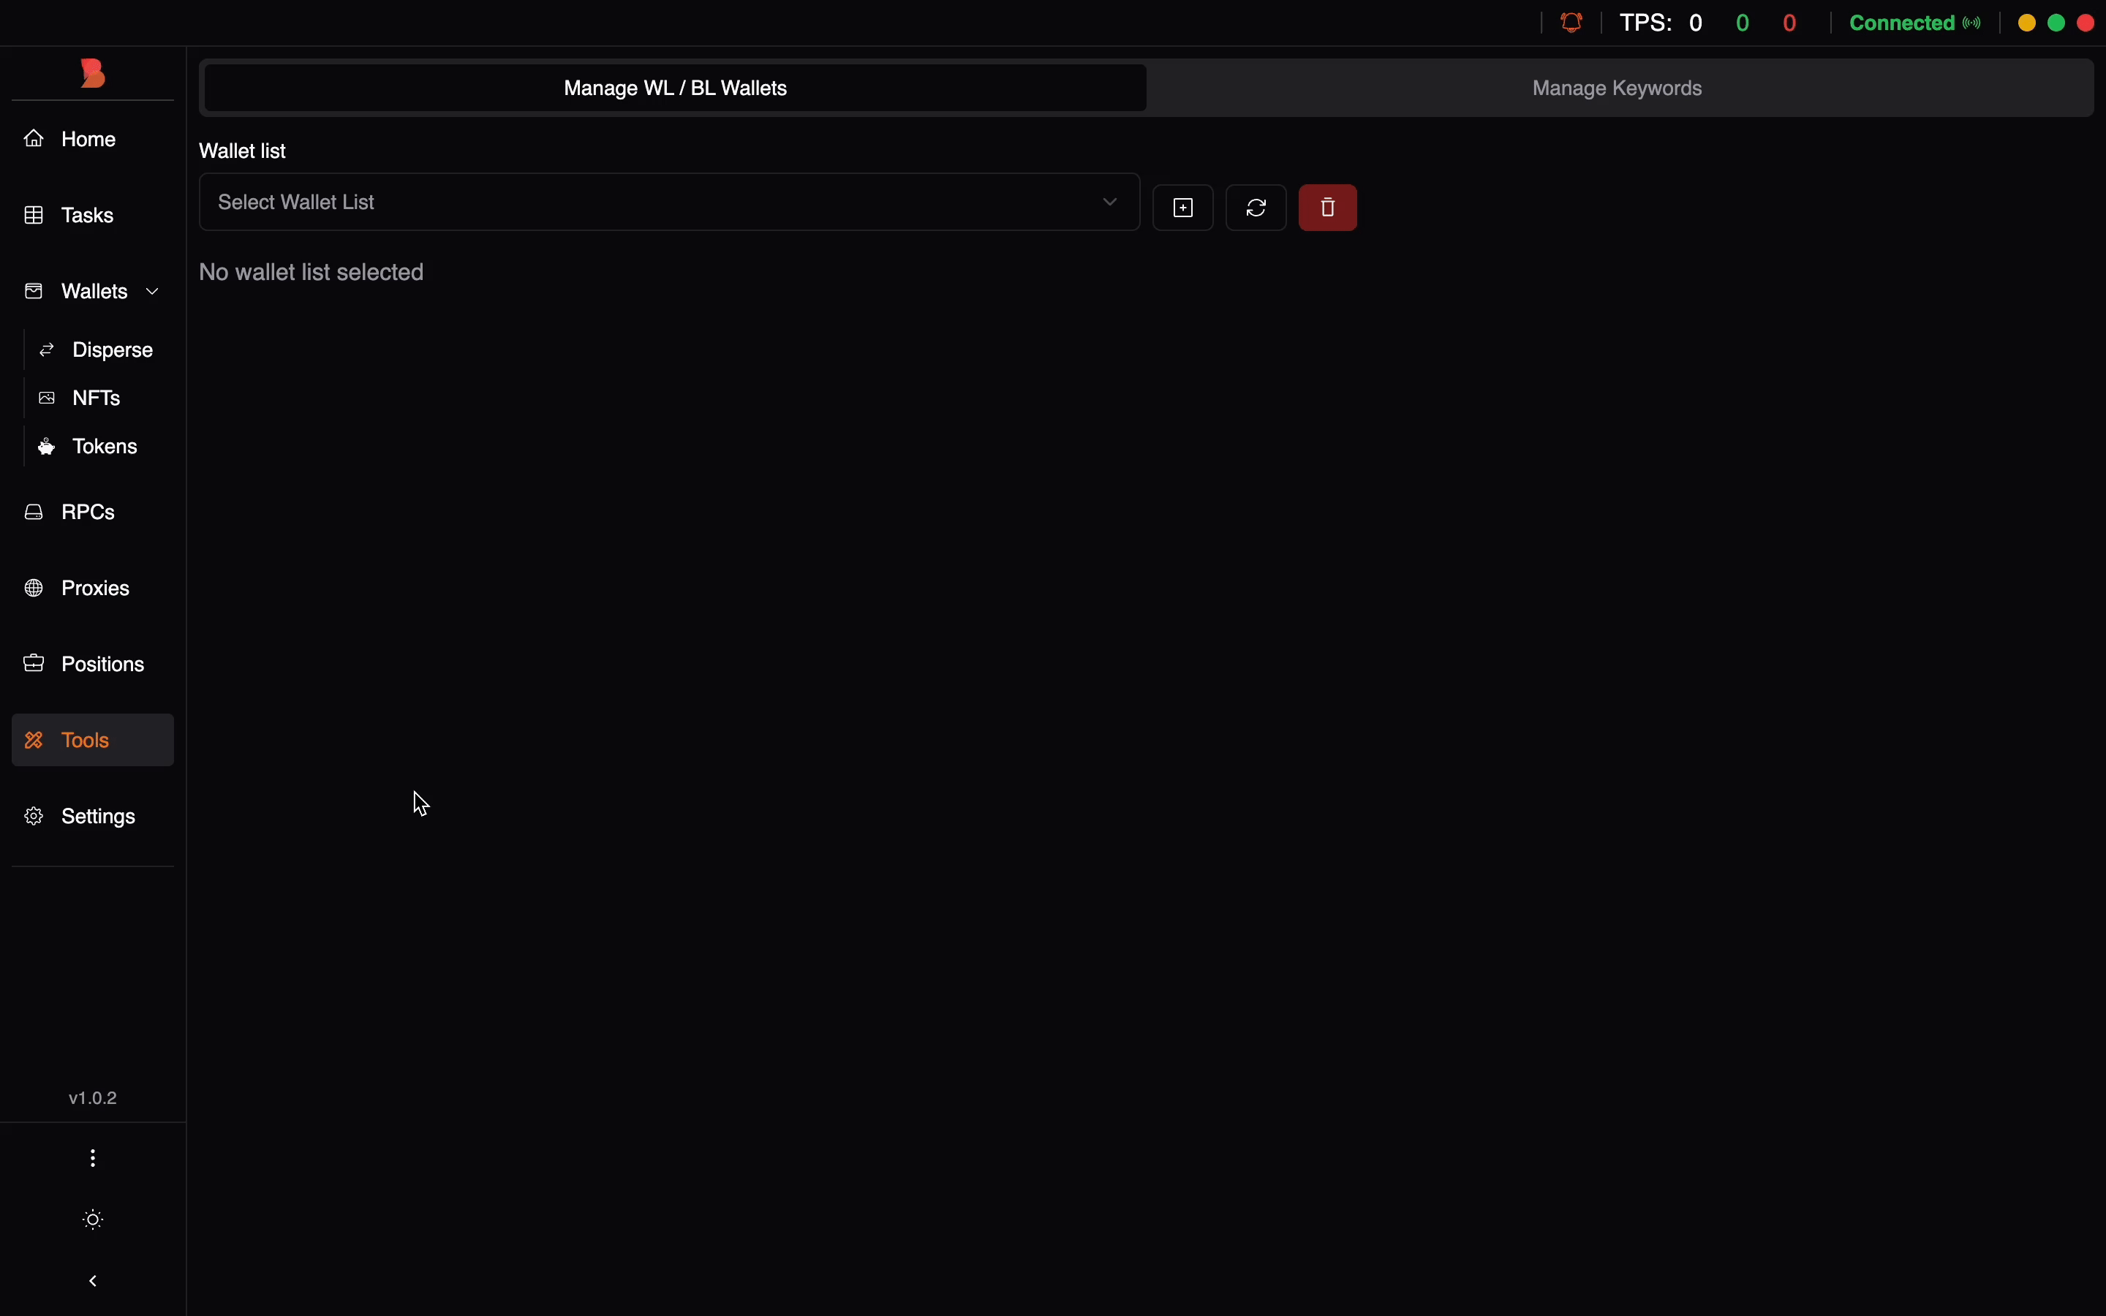2106x1316 pixels.
Task: Toggle the light/dark theme sun icon
Action: pos(93,1219)
